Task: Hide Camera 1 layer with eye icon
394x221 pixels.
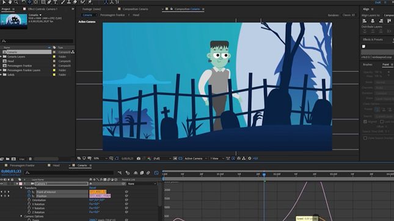Action: (x=2, y=184)
